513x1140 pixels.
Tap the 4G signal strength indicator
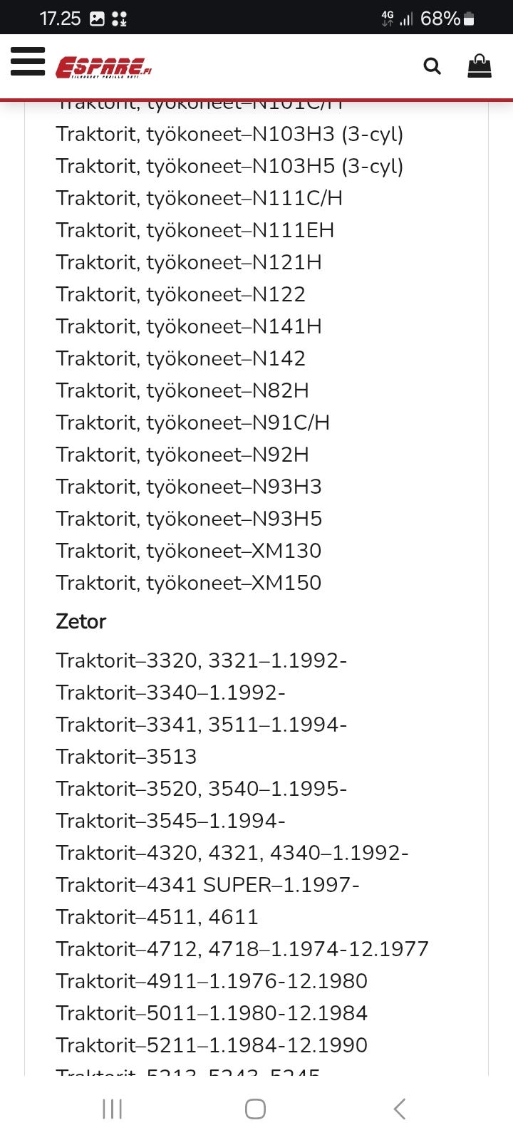coord(397,19)
